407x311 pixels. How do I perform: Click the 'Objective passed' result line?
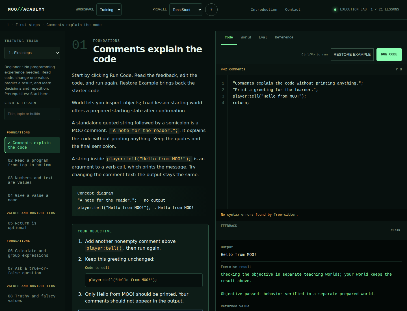point(298,294)
